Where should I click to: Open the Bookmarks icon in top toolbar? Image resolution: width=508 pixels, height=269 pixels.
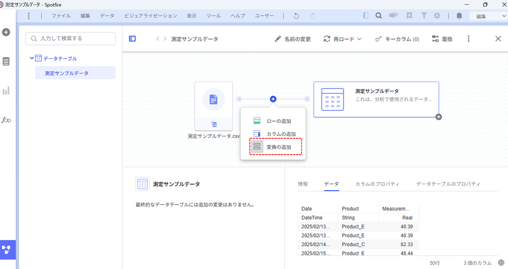pos(409,15)
